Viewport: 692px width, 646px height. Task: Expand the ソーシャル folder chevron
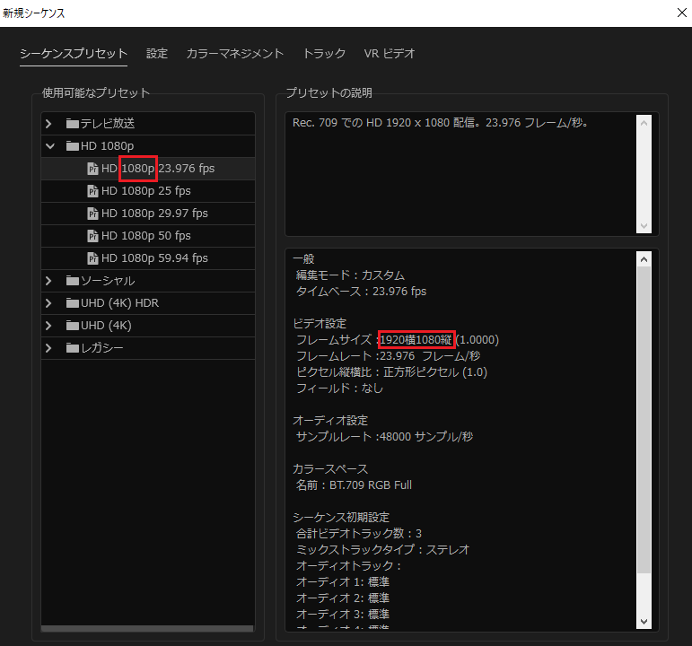(x=48, y=281)
